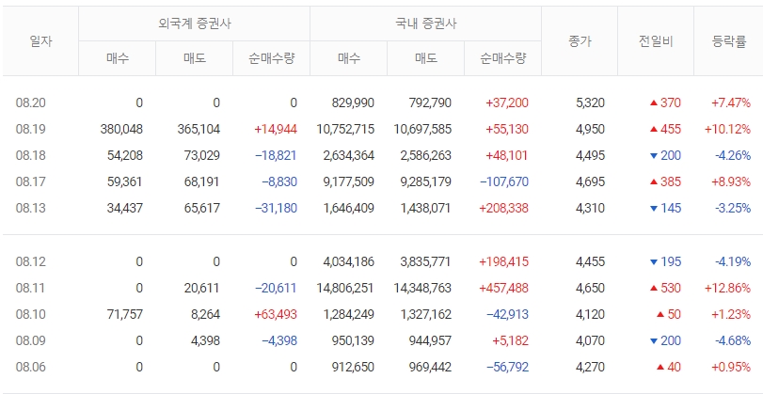763x394 pixels.
Task: Click domestic net value -42,913
Action: (x=507, y=314)
